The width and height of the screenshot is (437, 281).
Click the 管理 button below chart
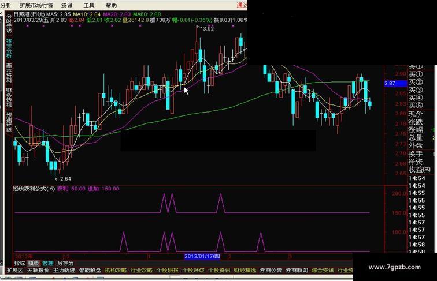click(x=47, y=263)
